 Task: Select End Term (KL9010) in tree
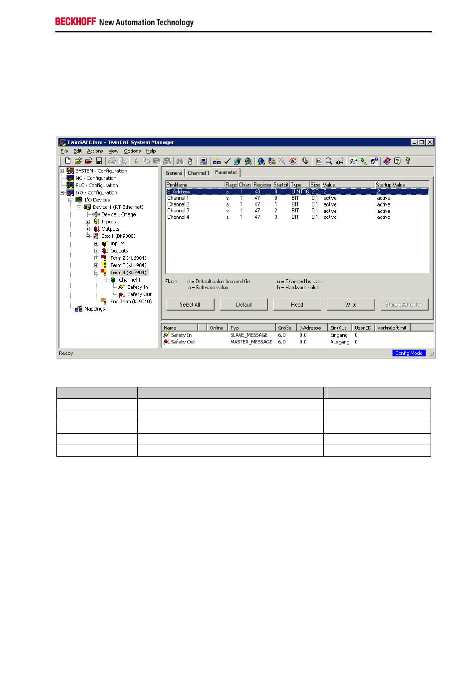131,302
